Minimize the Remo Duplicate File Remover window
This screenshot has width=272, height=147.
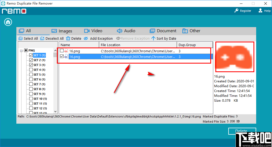pos(241,3)
